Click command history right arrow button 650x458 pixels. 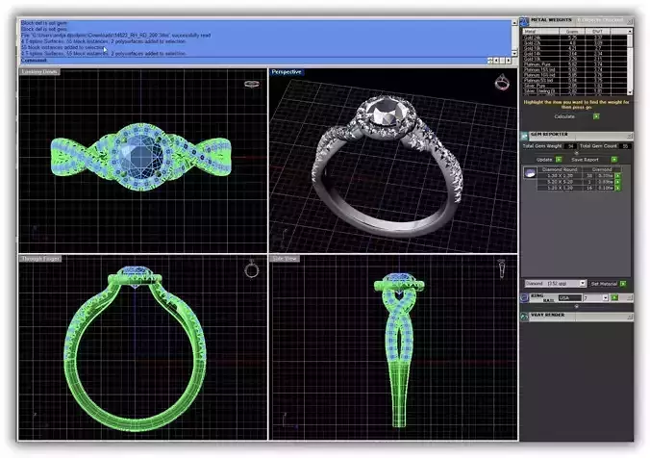(x=509, y=61)
